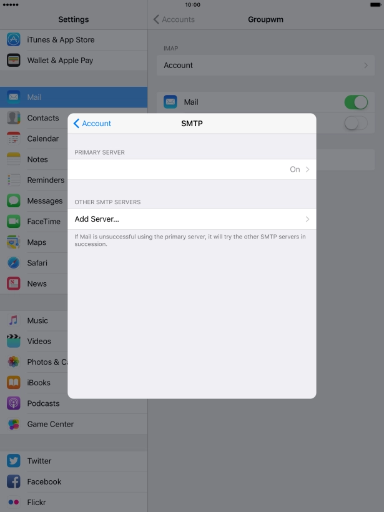
Task: Tap the Flickr icon
Action: coord(14,502)
